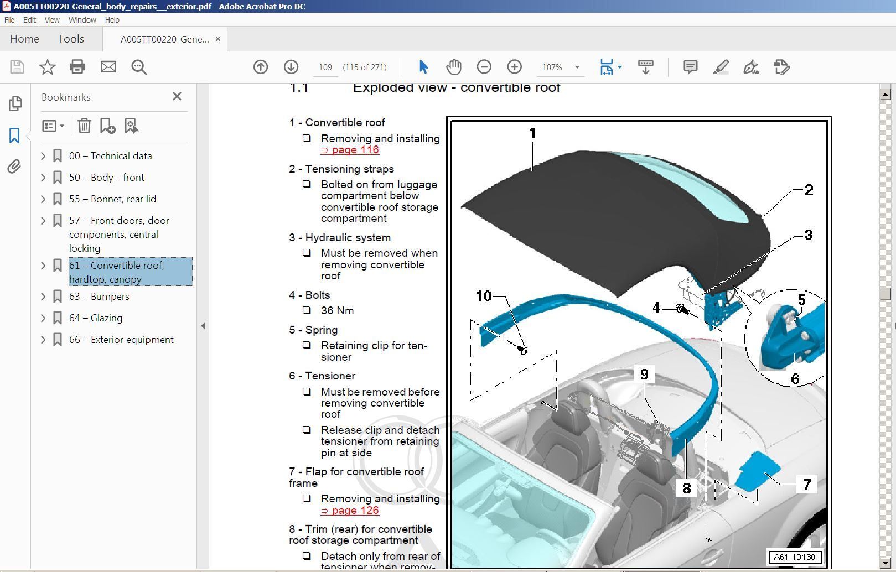
Task: Click the Attachments panel icon
Action: [x=15, y=167]
